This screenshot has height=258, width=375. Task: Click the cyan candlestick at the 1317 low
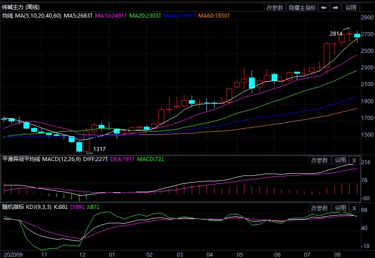(x=79, y=147)
